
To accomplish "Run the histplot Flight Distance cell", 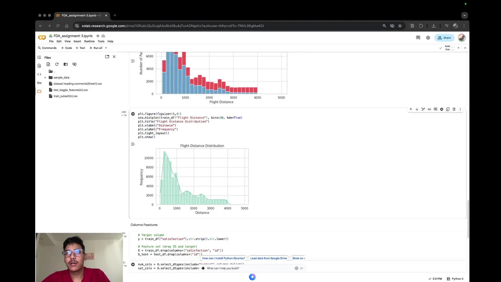I will pyautogui.click(x=133, y=114).
